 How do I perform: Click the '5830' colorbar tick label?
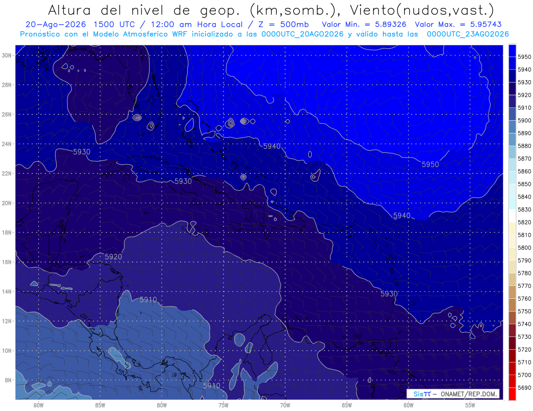pos(525,209)
